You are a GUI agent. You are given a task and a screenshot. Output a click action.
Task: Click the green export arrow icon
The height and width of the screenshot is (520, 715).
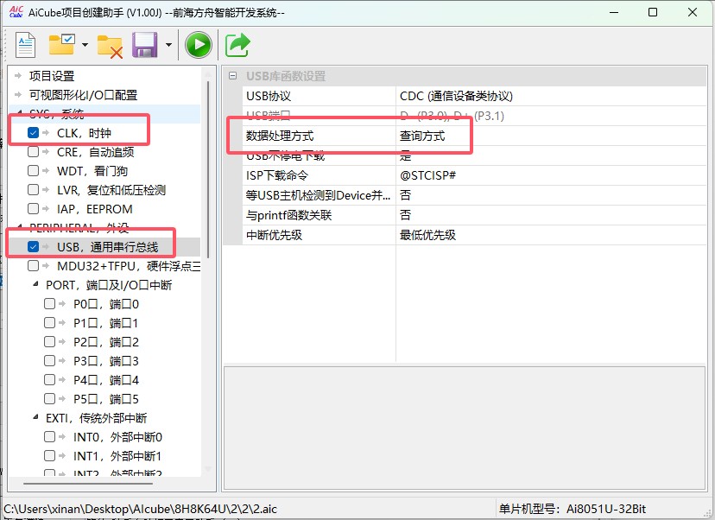(x=237, y=45)
